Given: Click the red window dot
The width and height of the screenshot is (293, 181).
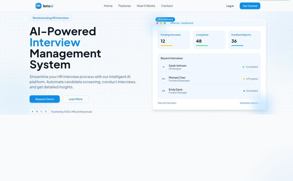Looking at the screenshot, I should tap(157, 23).
